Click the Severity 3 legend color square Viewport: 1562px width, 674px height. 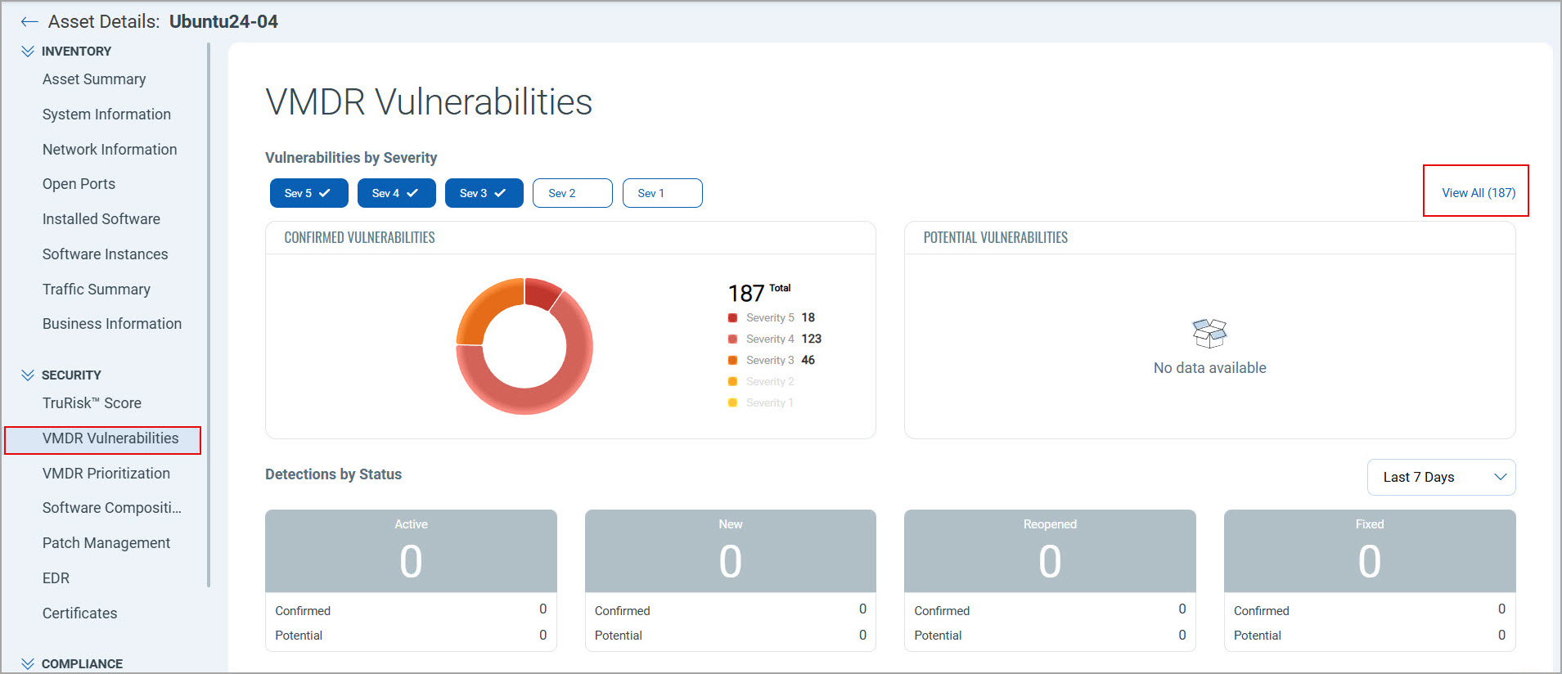(x=732, y=361)
